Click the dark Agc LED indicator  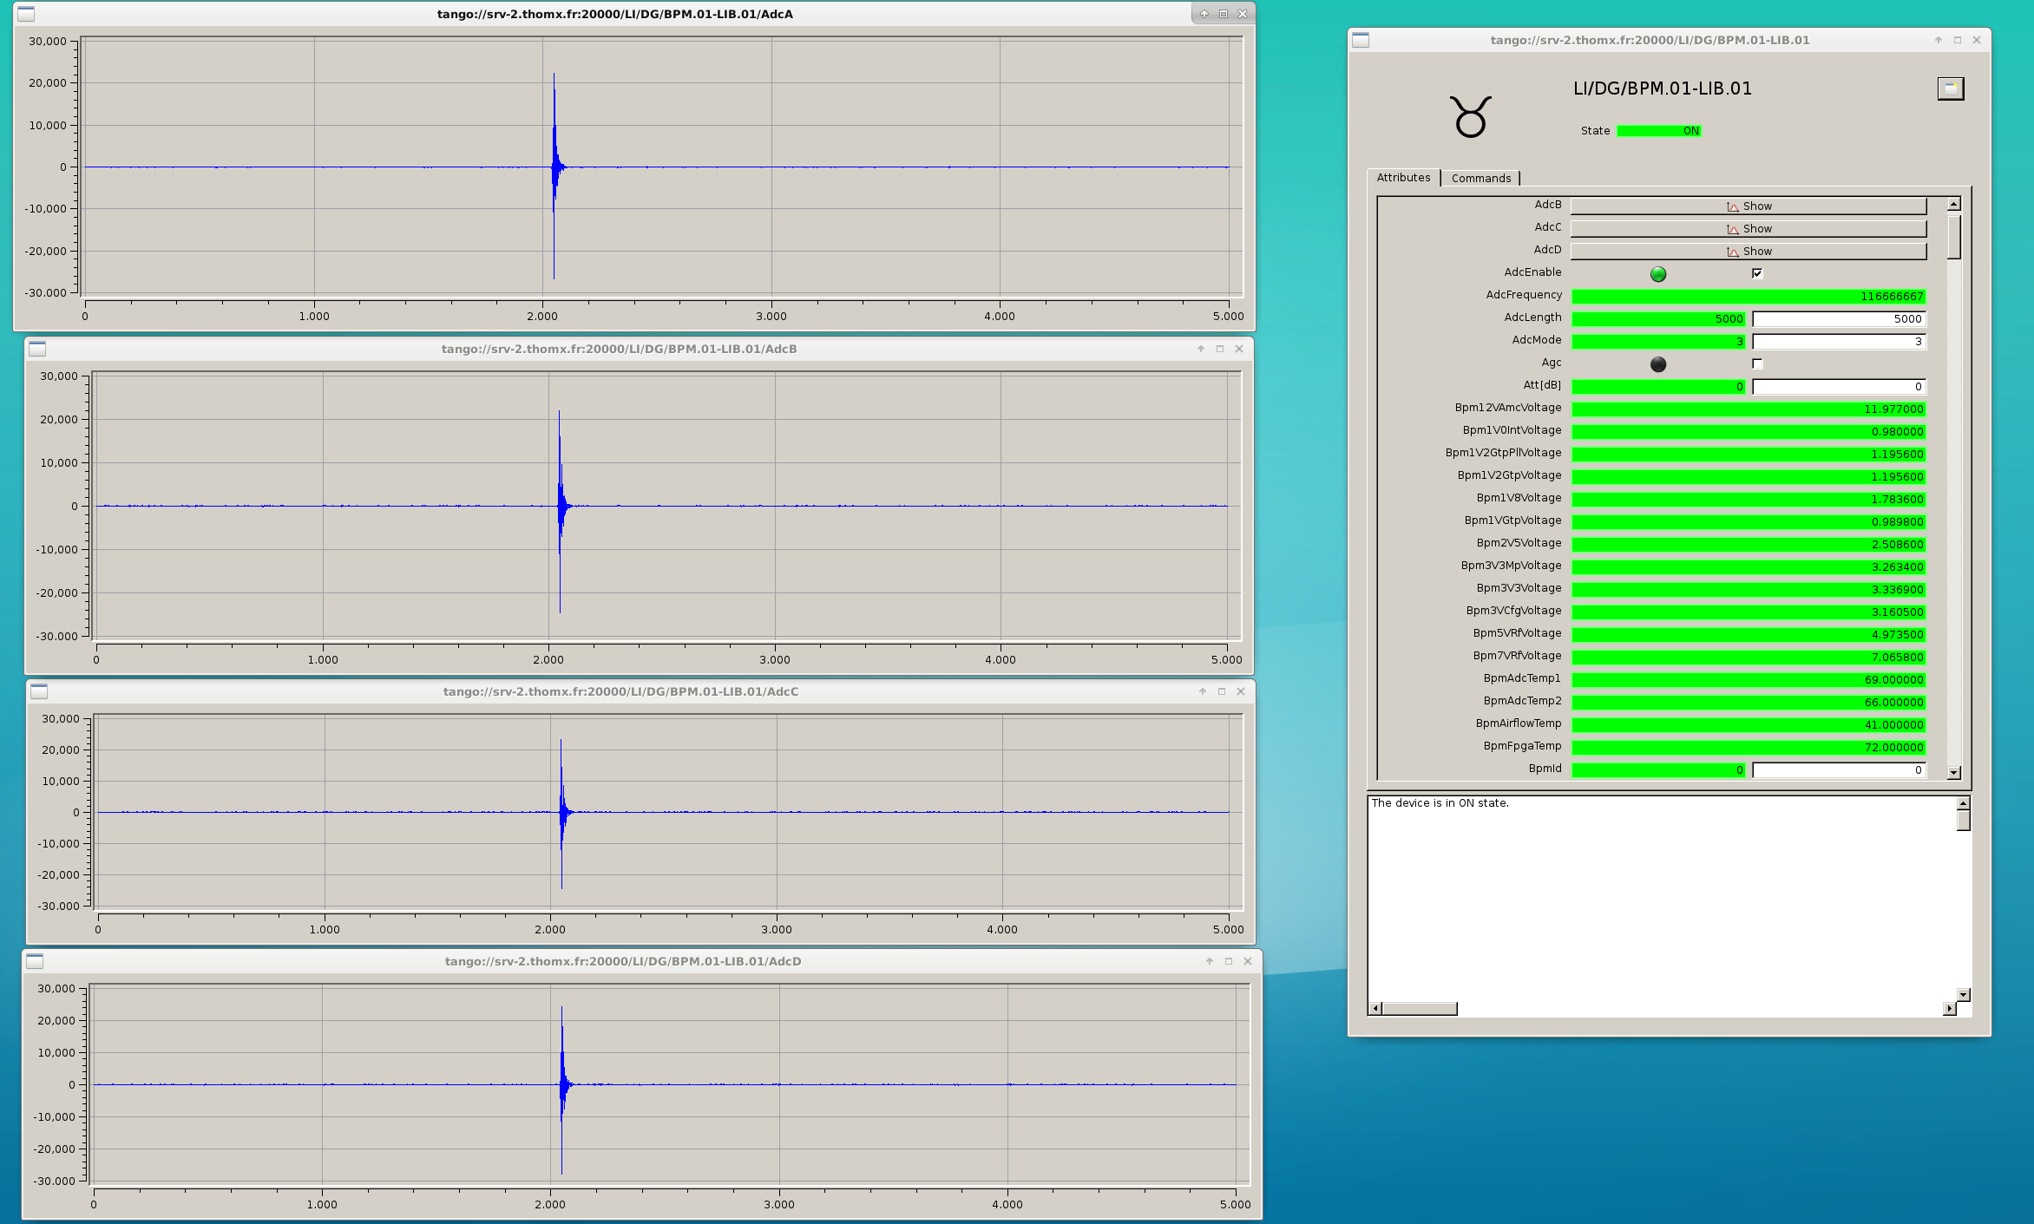click(x=1657, y=364)
